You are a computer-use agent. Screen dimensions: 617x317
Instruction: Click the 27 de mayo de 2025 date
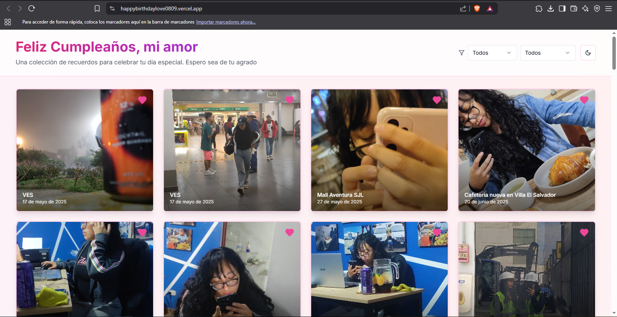click(340, 202)
